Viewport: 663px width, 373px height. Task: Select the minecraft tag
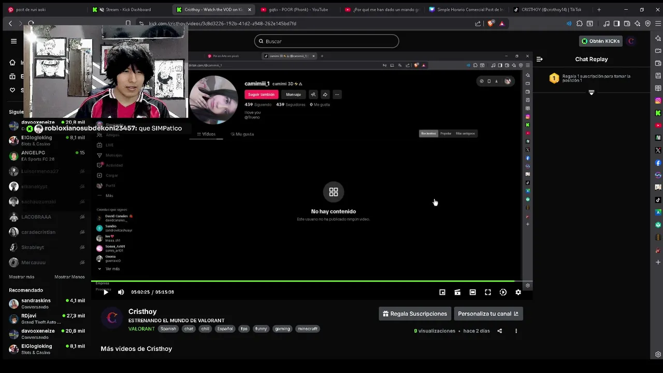[x=308, y=329]
